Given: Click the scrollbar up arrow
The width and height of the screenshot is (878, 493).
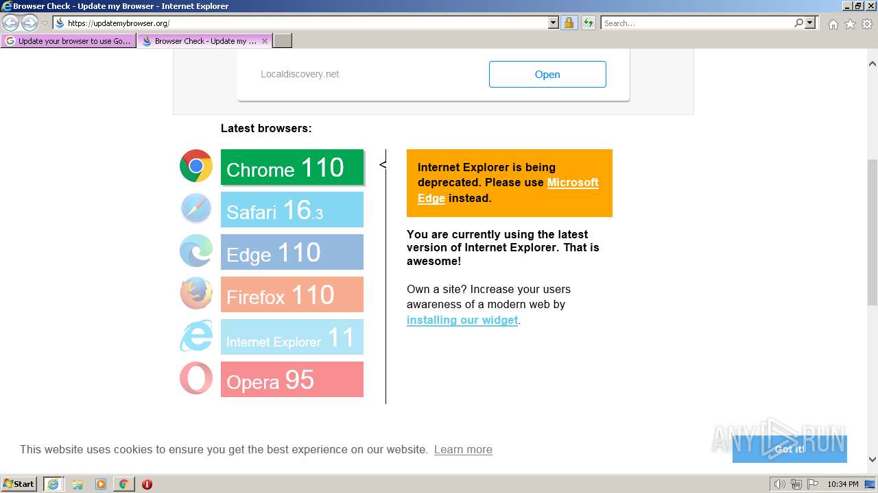Looking at the screenshot, I should coord(873,63).
